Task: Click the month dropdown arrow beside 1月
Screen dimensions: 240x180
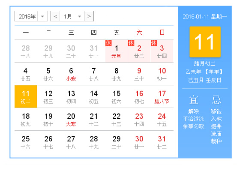Action: (x=79, y=16)
